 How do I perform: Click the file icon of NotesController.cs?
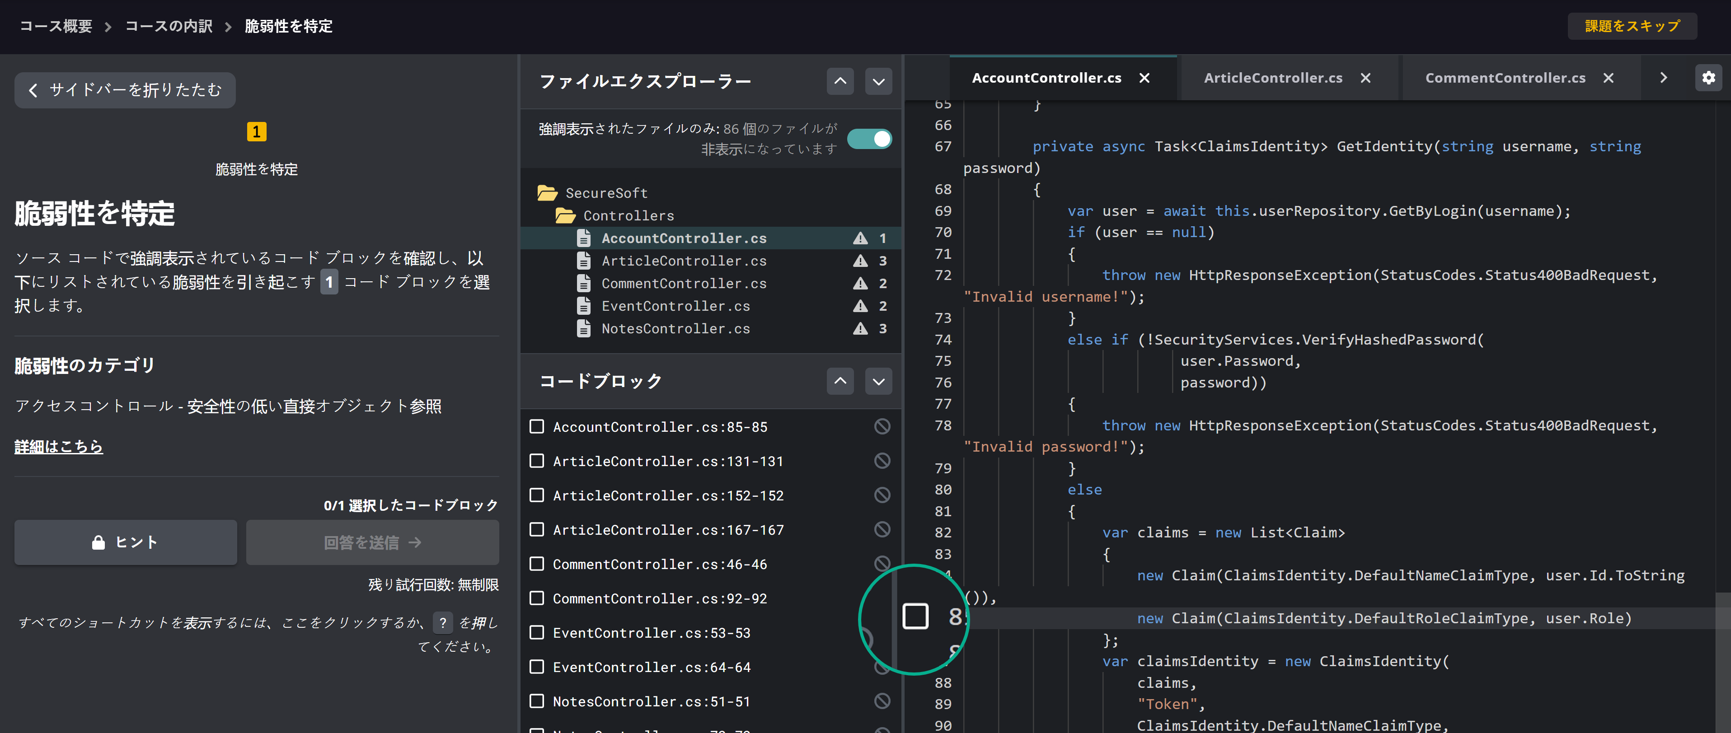(x=583, y=328)
